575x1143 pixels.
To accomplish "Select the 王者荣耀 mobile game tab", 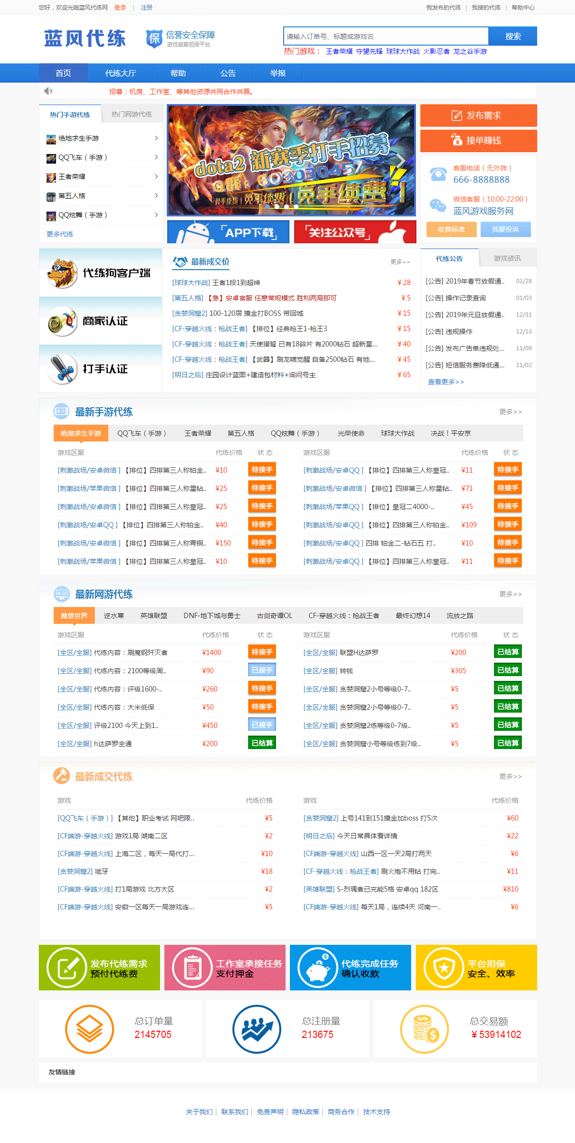I will click(x=198, y=433).
